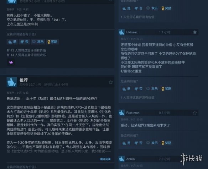Give 奖励 to the 空之轨迹fc review
Viewport: 208px width, 169px height.
click(x=52, y=42)
